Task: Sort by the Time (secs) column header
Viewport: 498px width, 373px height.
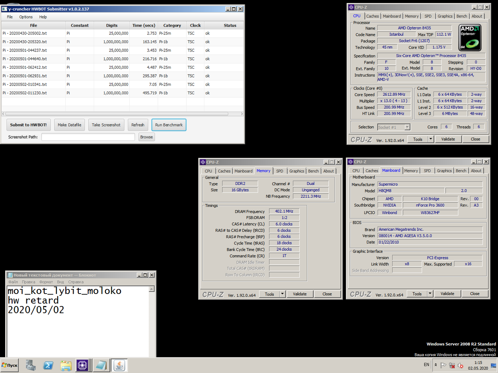Action: point(144,25)
